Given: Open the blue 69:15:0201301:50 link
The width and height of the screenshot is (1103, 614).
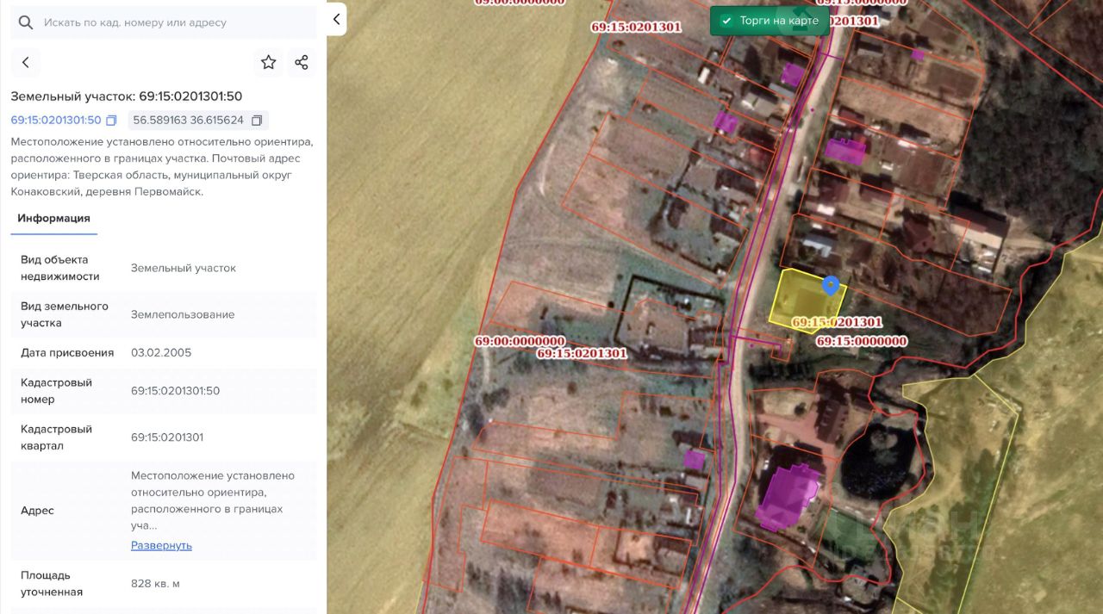Looking at the screenshot, I should tap(56, 121).
